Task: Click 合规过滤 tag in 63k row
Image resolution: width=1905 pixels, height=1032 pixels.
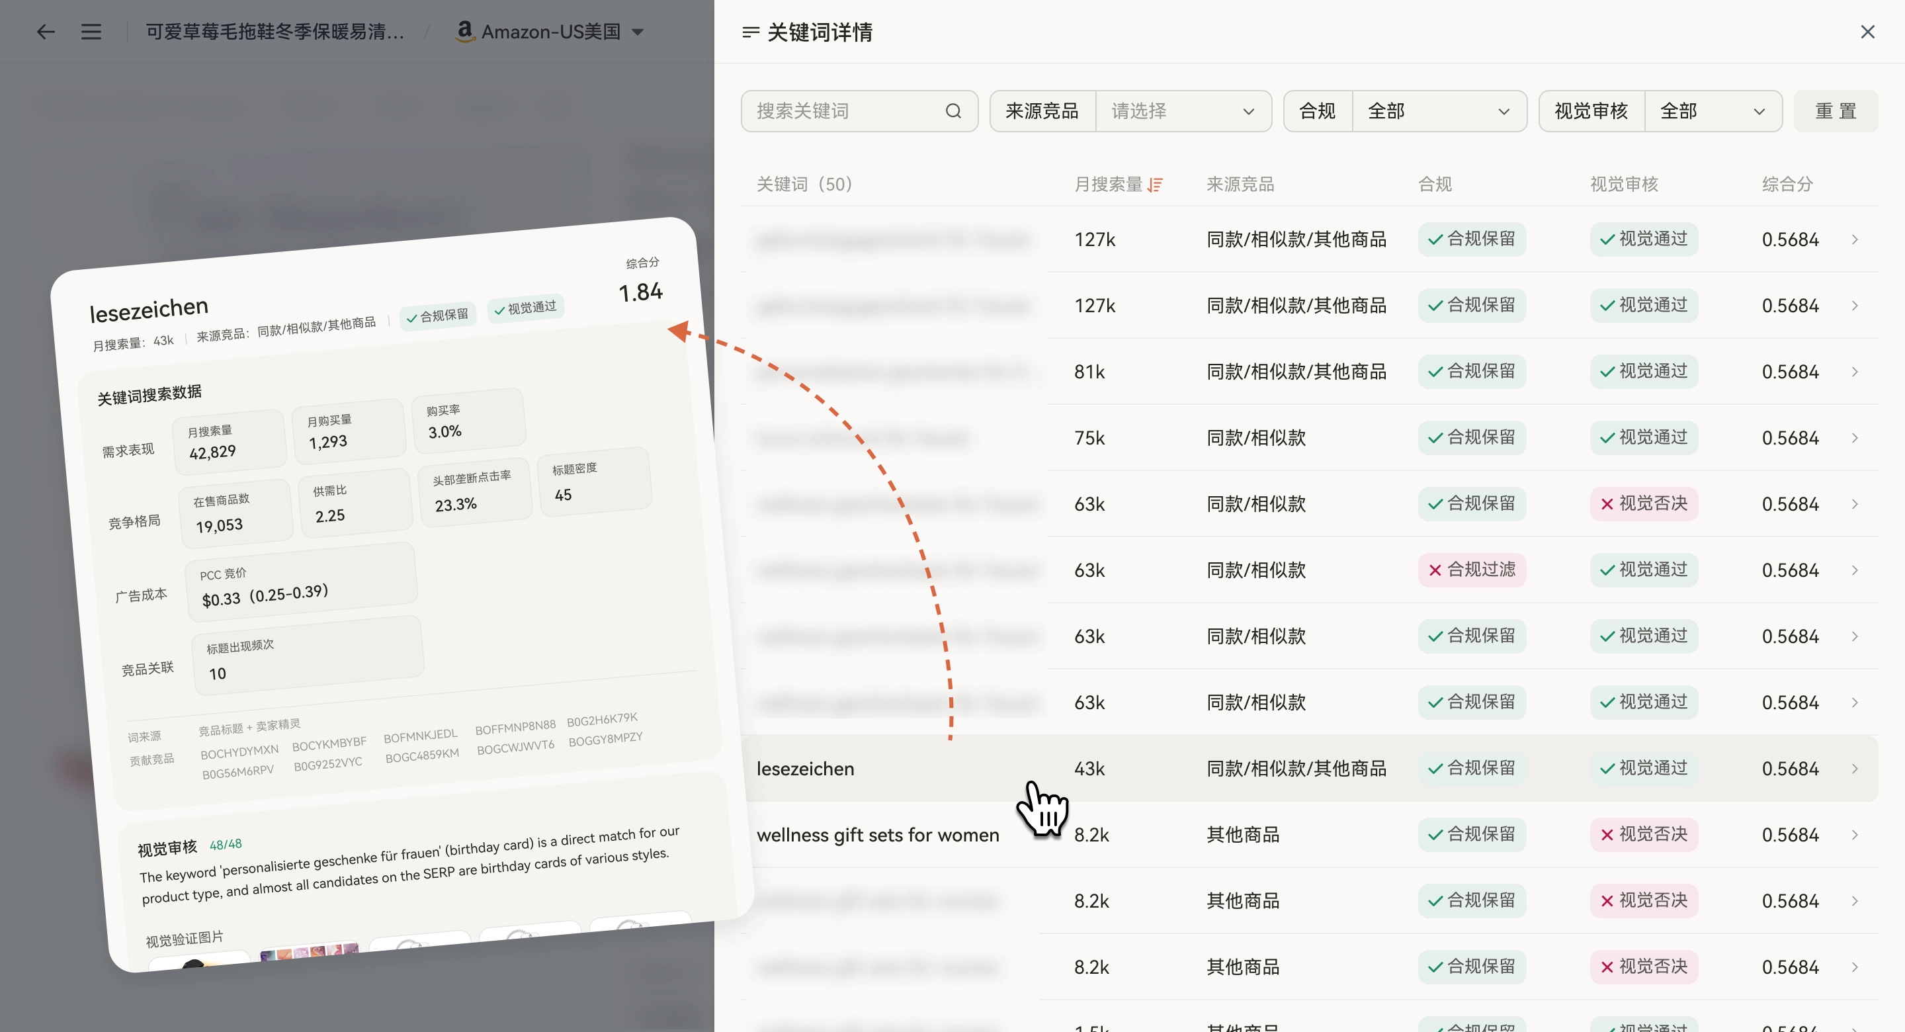Action: [x=1472, y=570]
